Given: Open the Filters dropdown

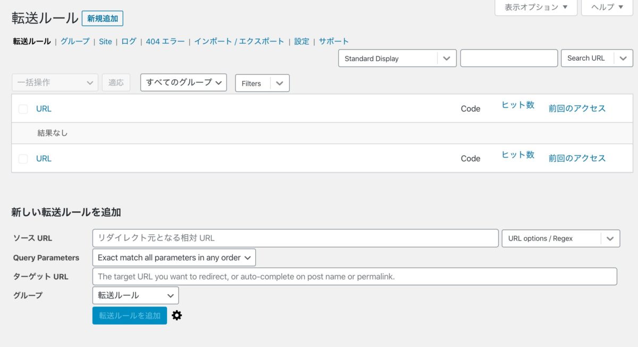Looking at the screenshot, I should [x=279, y=83].
